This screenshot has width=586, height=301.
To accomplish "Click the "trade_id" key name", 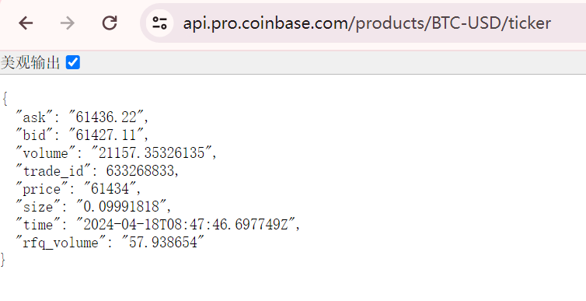I will [54, 171].
